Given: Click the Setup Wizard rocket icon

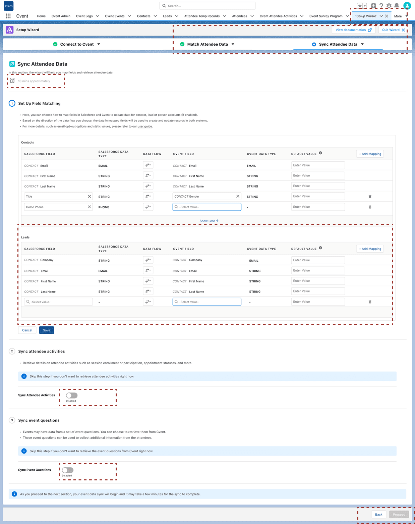Looking at the screenshot, I should click(x=10, y=30).
